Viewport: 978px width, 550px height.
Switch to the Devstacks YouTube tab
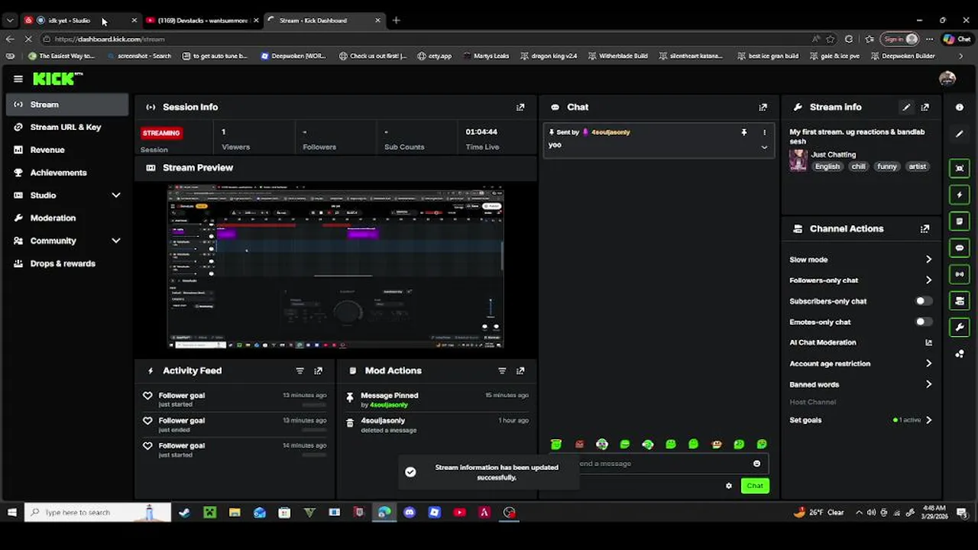(x=202, y=21)
